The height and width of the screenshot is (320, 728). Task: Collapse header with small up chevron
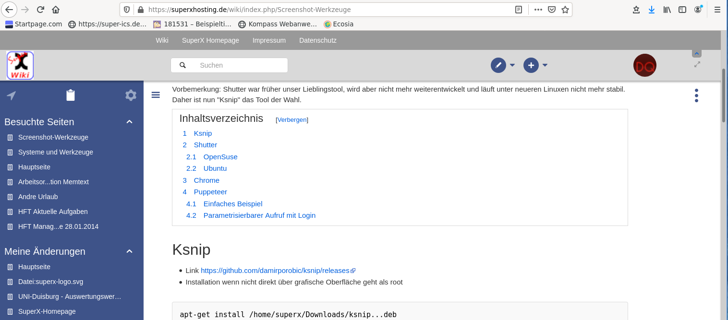click(x=697, y=53)
